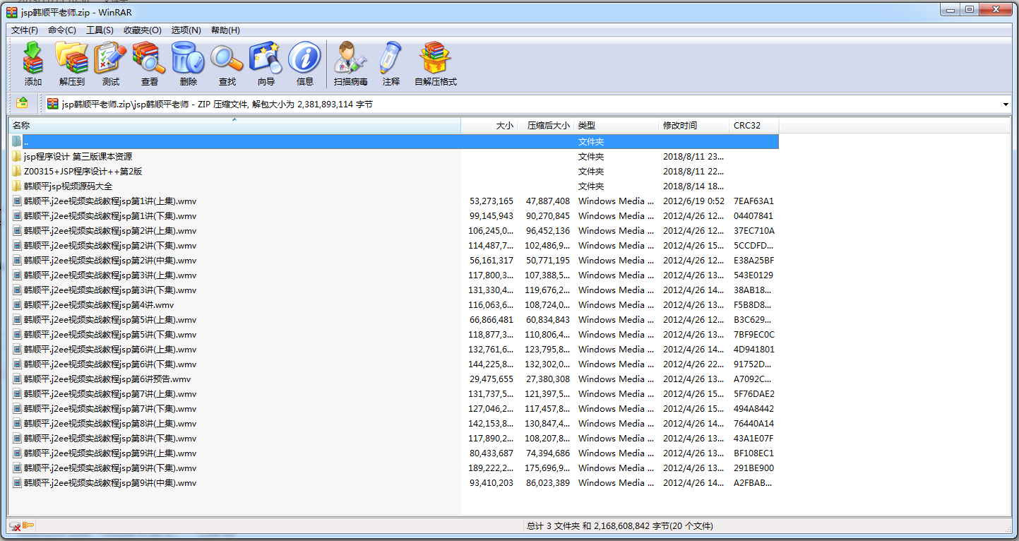Sort by 类型 column header
This screenshot has width=1019, height=541.
(x=616, y=125)
